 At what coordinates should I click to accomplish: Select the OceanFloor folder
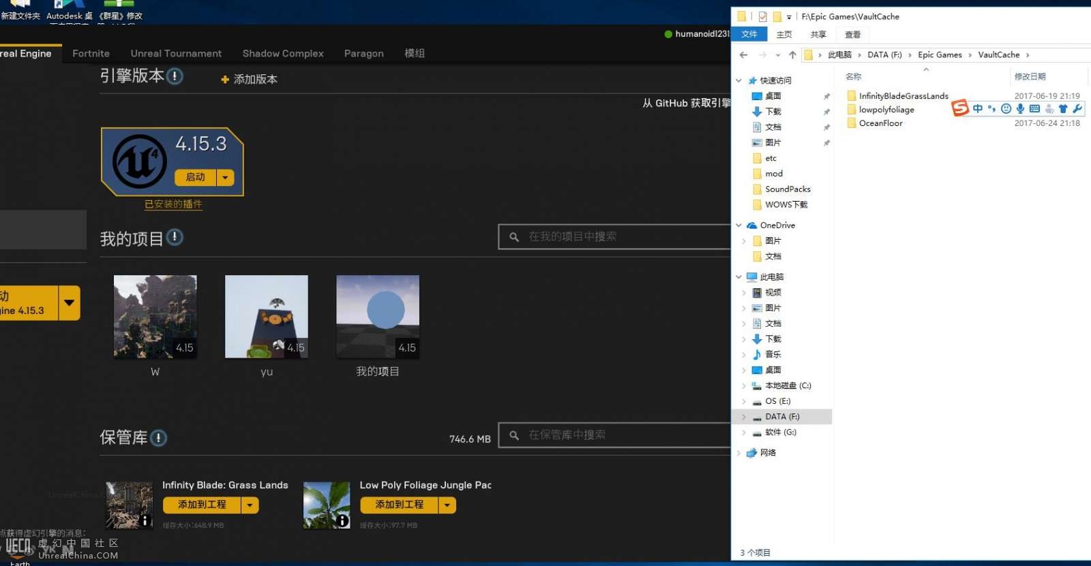pos(874,123)
